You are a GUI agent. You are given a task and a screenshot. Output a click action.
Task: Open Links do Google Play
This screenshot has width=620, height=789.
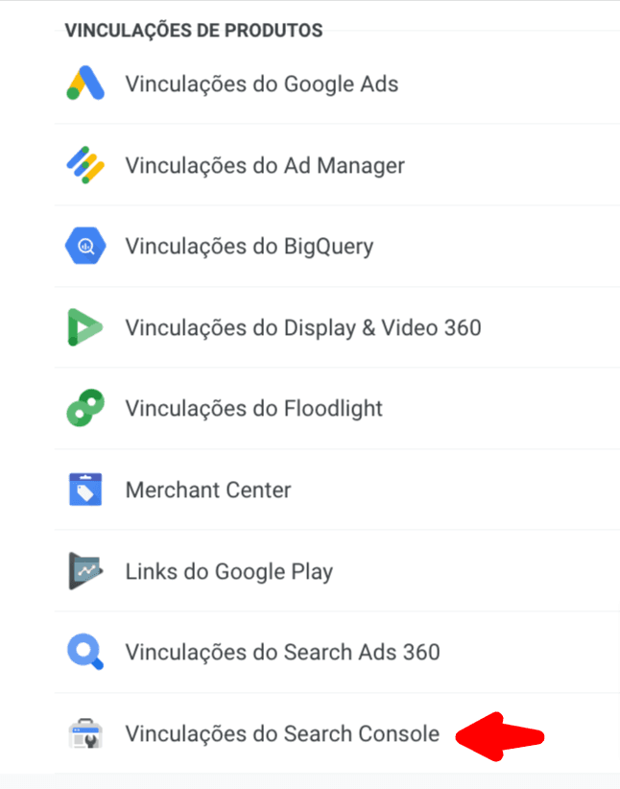point(228,570)
